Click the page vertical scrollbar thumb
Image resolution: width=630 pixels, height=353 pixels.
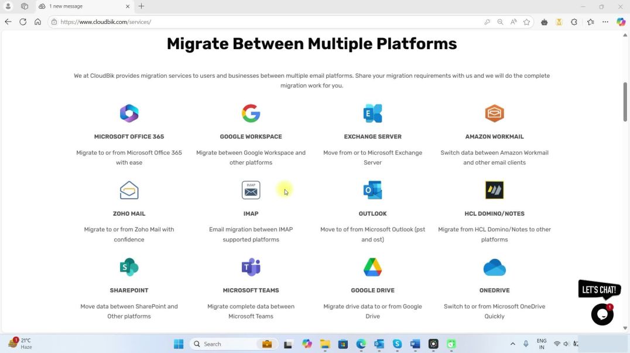[x=625, y=102]
